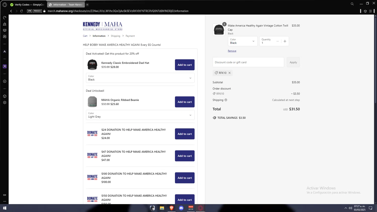Open the Opera menu logo button
This screenshot has width=377, height=212.
(x=5, y=5)
